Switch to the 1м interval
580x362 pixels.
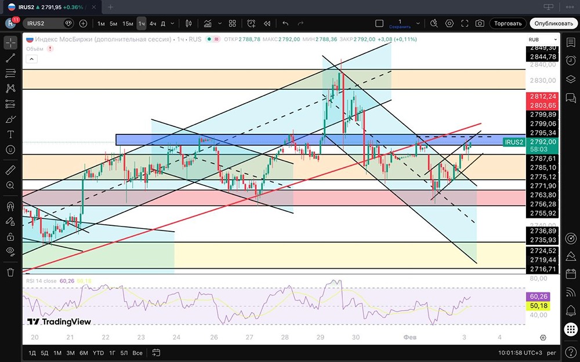(101, 23)
